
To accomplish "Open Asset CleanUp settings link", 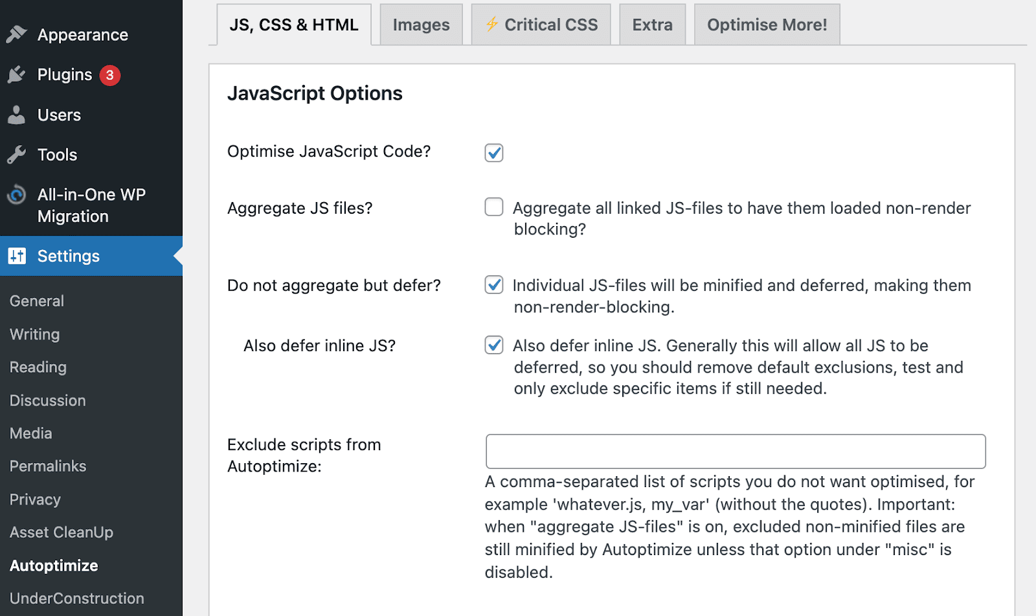I will pos(62,532).
